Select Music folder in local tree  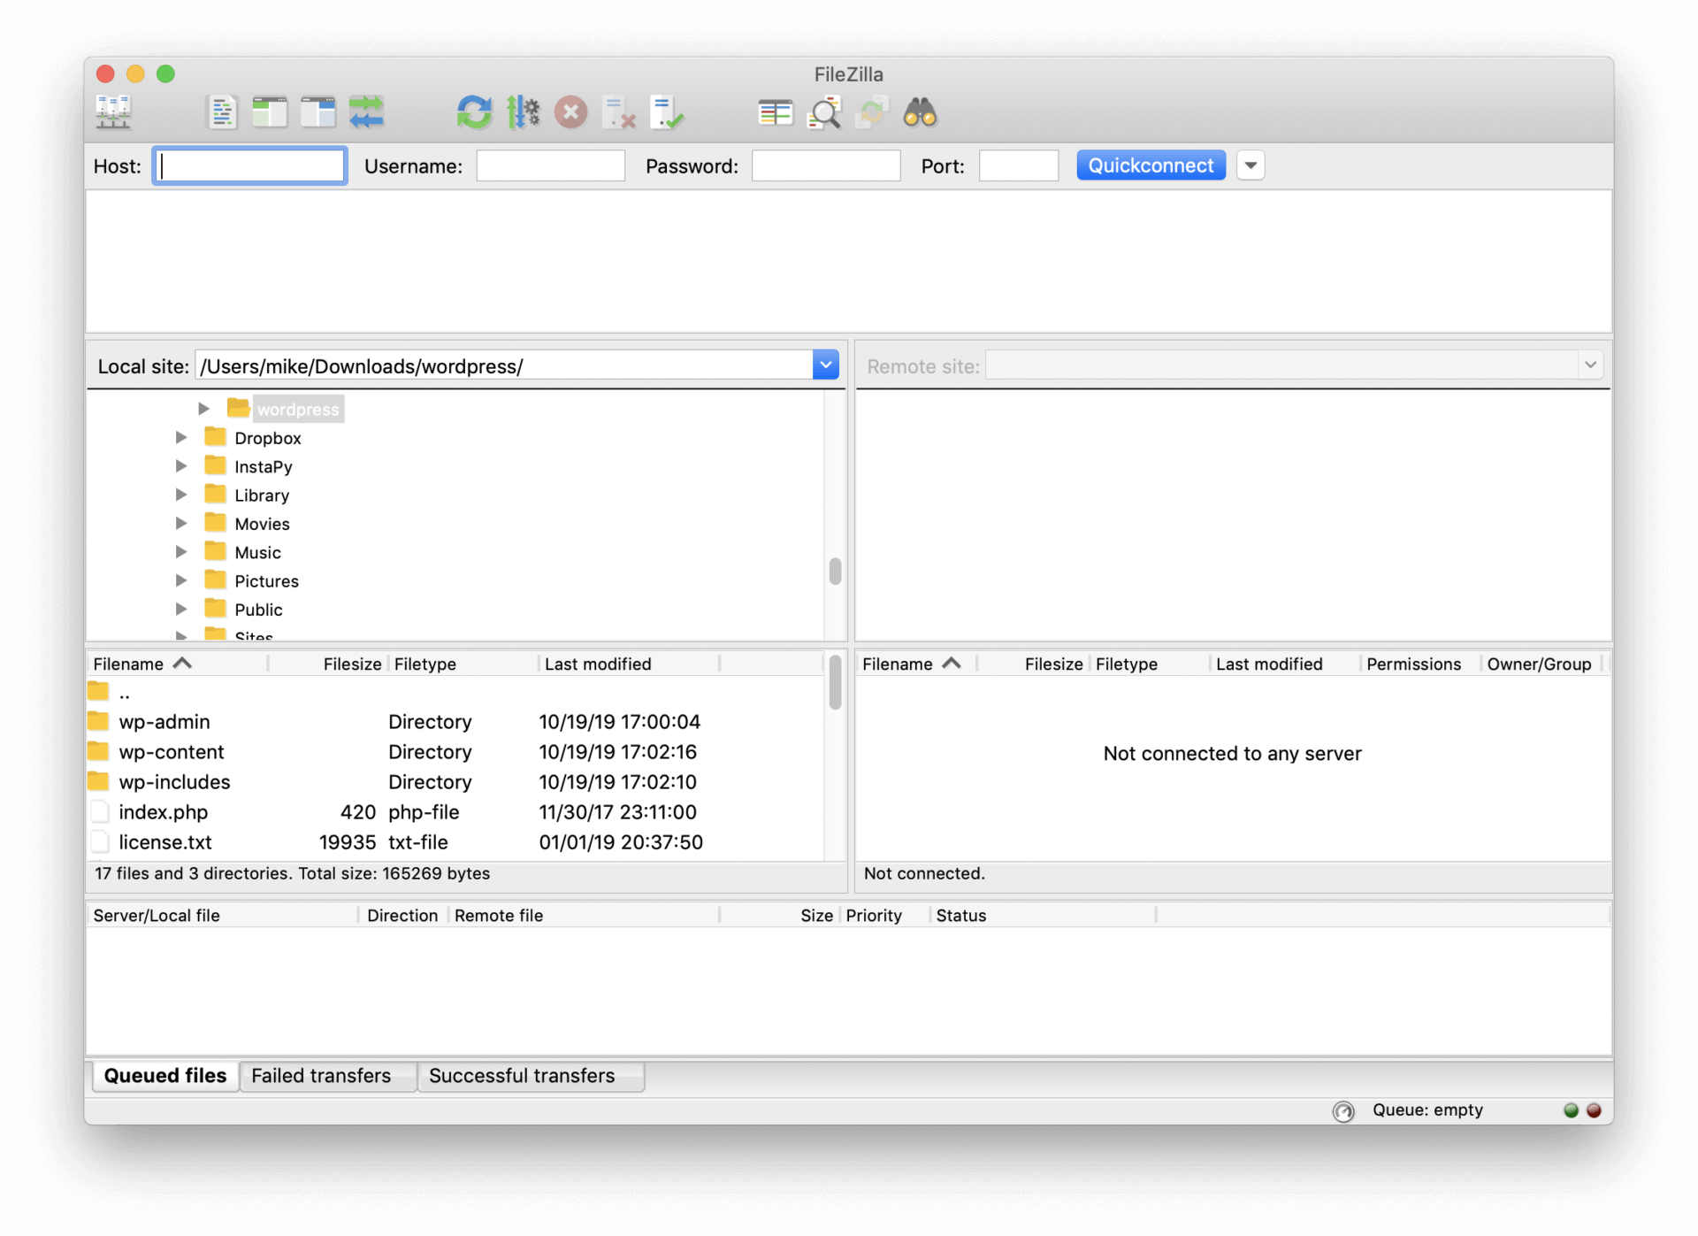point(257,553)
